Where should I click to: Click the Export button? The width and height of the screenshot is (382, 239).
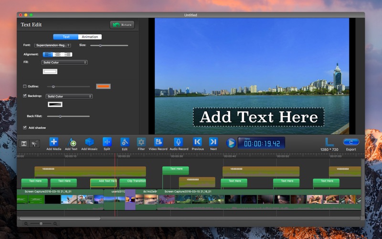350,142
